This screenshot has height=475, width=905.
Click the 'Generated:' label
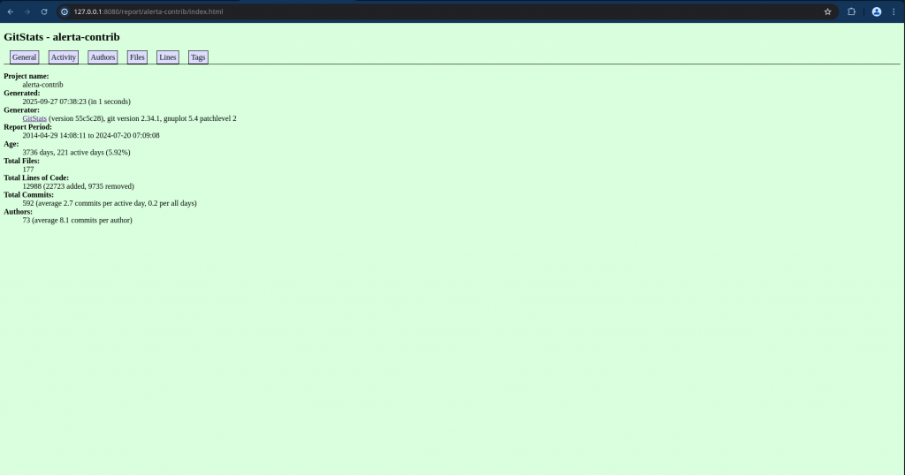pos(22,93)
